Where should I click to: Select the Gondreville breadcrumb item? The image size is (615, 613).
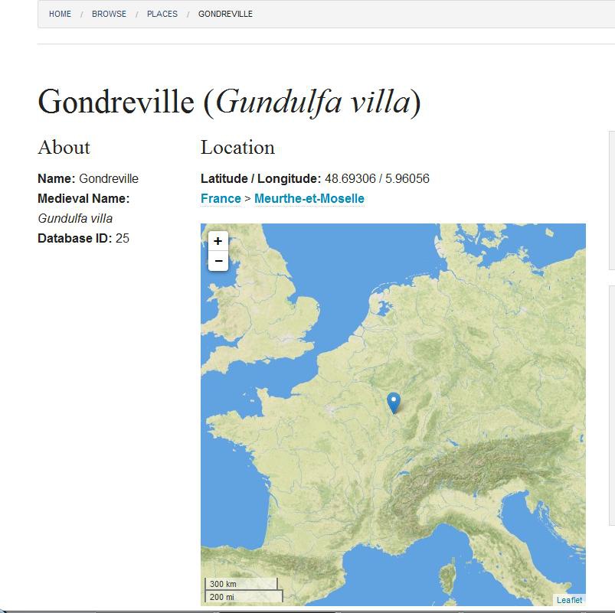225,14
